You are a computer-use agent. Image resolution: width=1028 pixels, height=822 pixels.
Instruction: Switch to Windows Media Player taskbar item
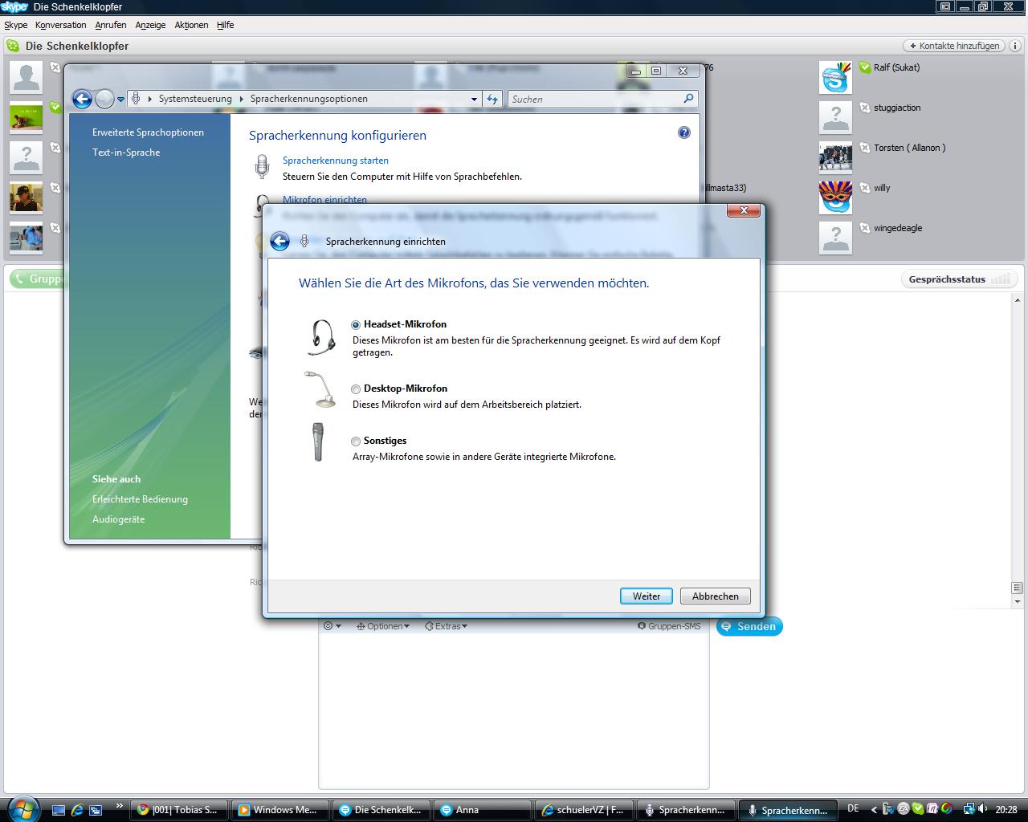[x=279, y=810]
